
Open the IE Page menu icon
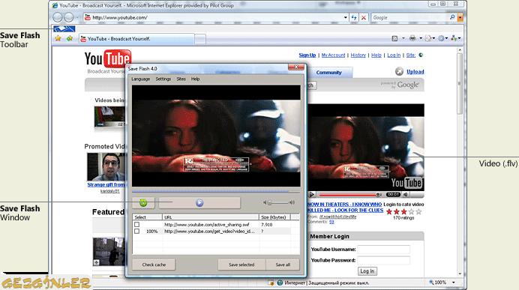click(428, 38)
